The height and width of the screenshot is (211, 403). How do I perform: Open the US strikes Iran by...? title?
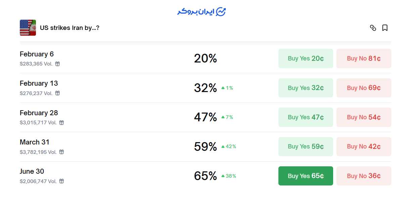click(x=70, y=28)
